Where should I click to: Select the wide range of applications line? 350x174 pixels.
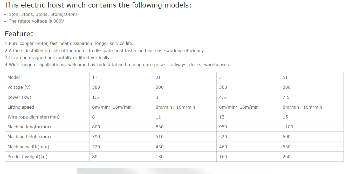[x=117, y=65]
